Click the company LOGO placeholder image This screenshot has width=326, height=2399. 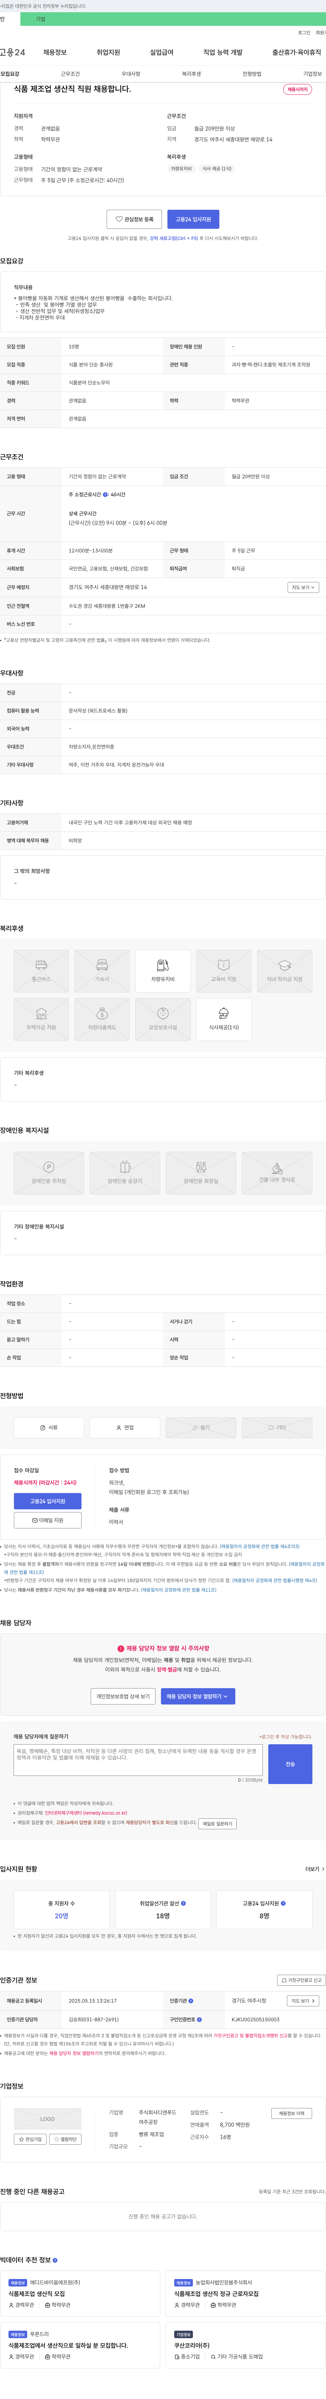pos(48,2119)
